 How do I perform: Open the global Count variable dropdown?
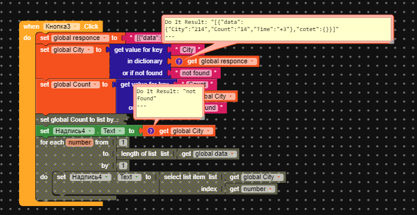point(76,85)
